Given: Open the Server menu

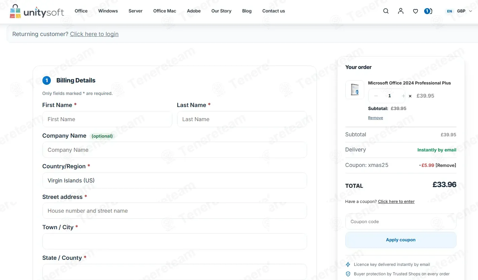Looking at the screenshot, I should pyautogui.click(x=136, y=11).
